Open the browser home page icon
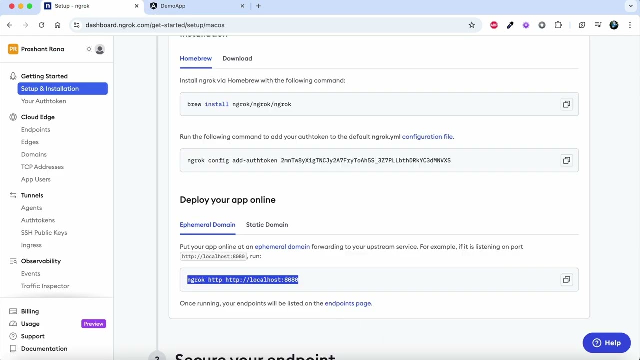The width and height of the screenshot is (640, 360). point(57,25)
